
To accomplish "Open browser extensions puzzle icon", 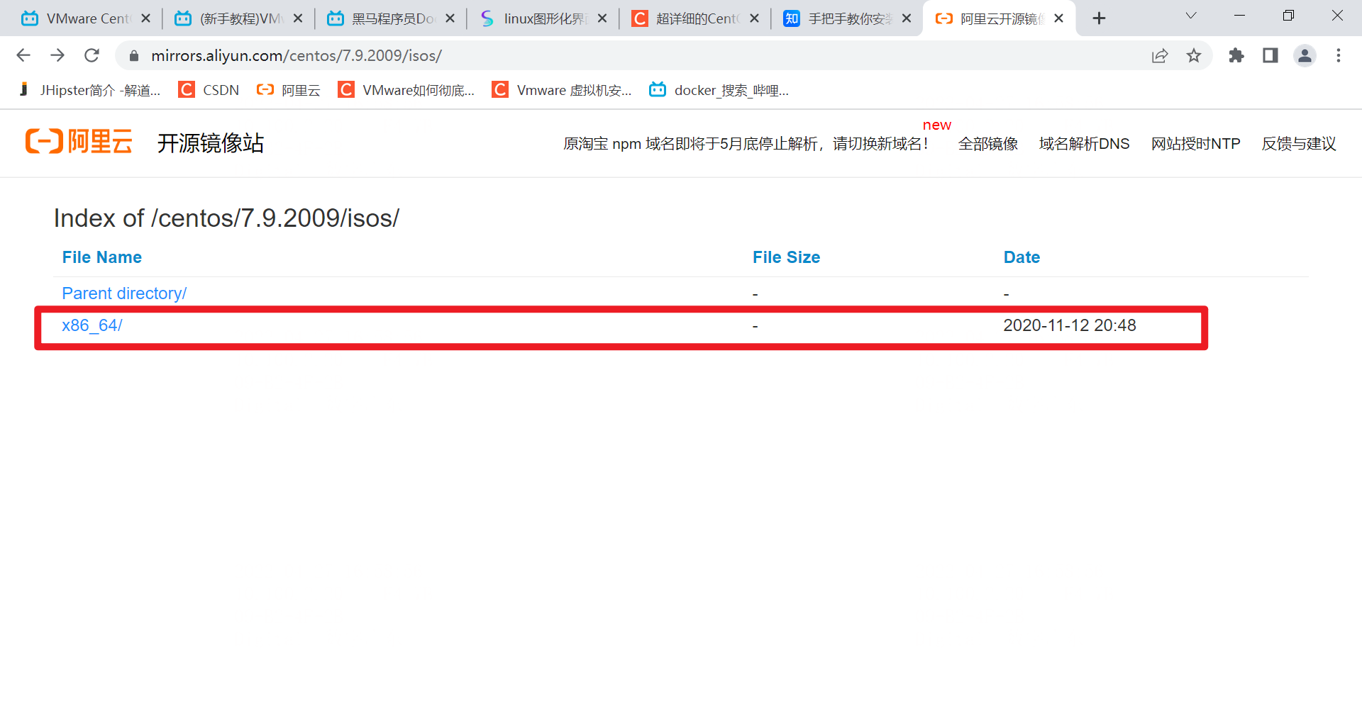I will (1236, 55).
